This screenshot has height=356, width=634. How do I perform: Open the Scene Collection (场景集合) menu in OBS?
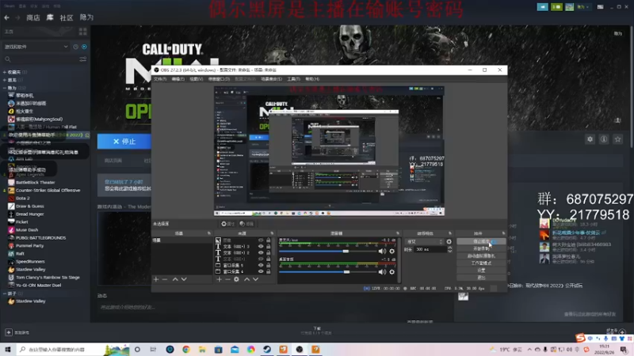[271, 79]
